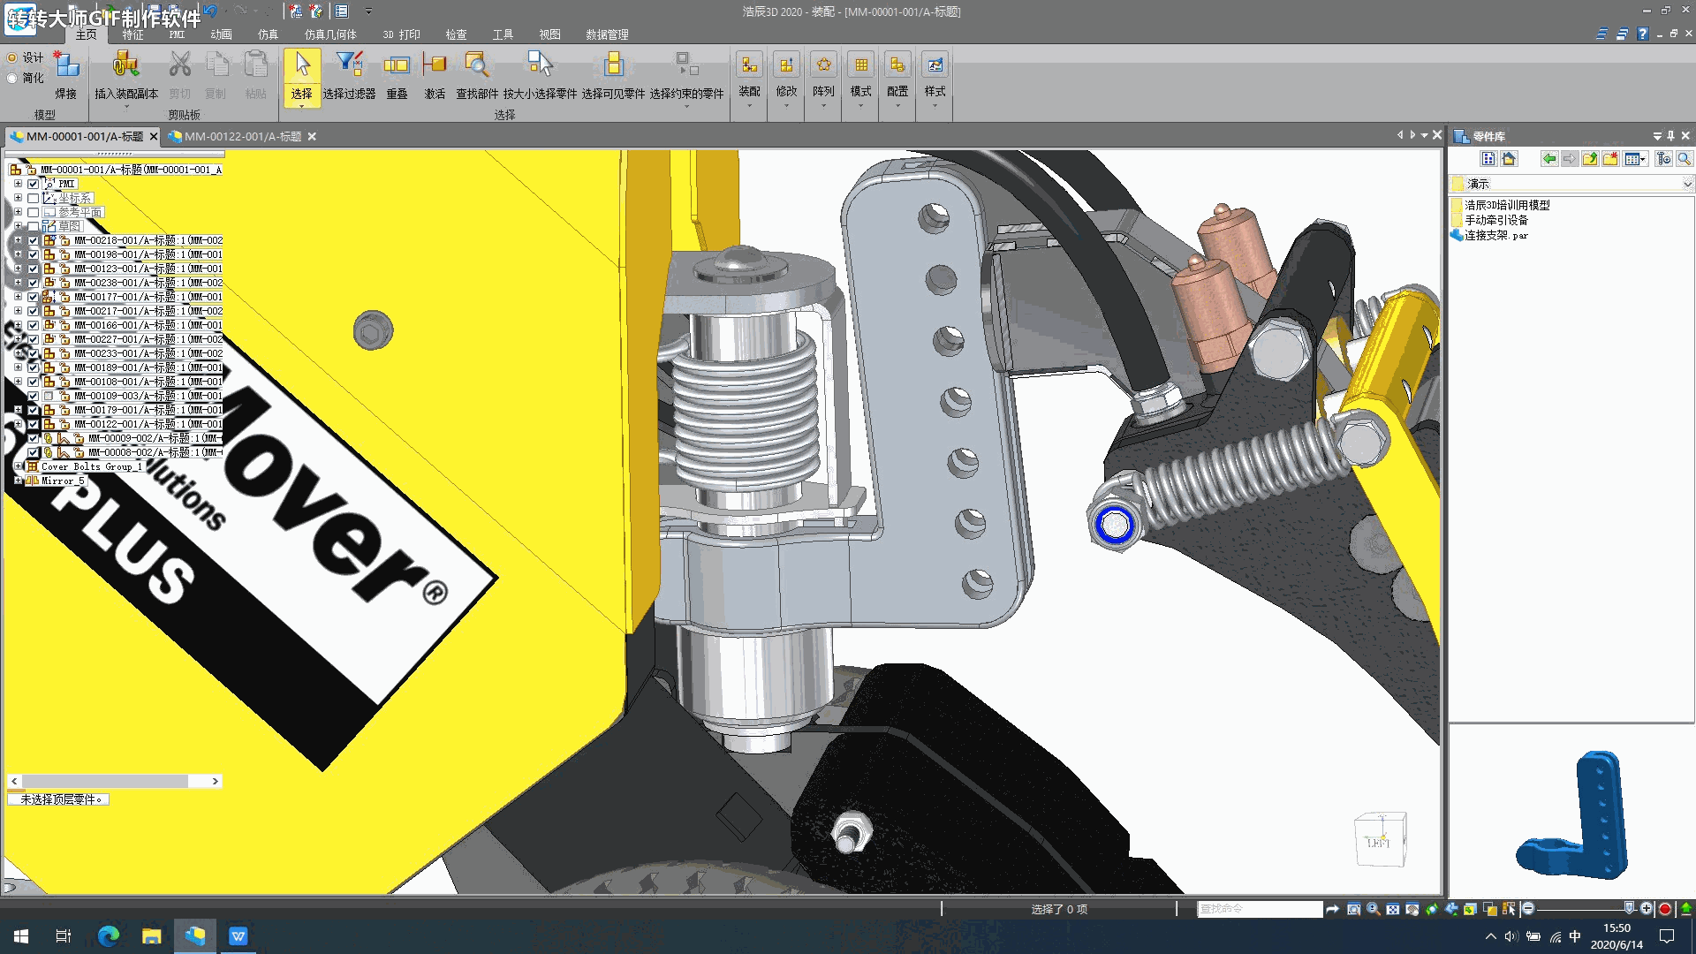Image resolution: width=1696 pixels, height=954 pixels.
Task: Click the up-one-folder icon in parts library
Action: 1590,159
